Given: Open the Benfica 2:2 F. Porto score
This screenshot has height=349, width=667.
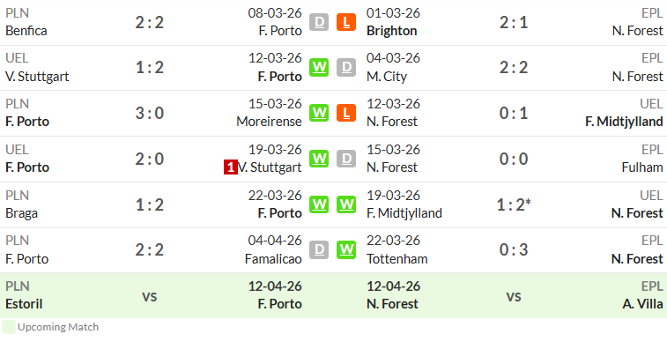Looking at the screenshot, I should 149,23.
